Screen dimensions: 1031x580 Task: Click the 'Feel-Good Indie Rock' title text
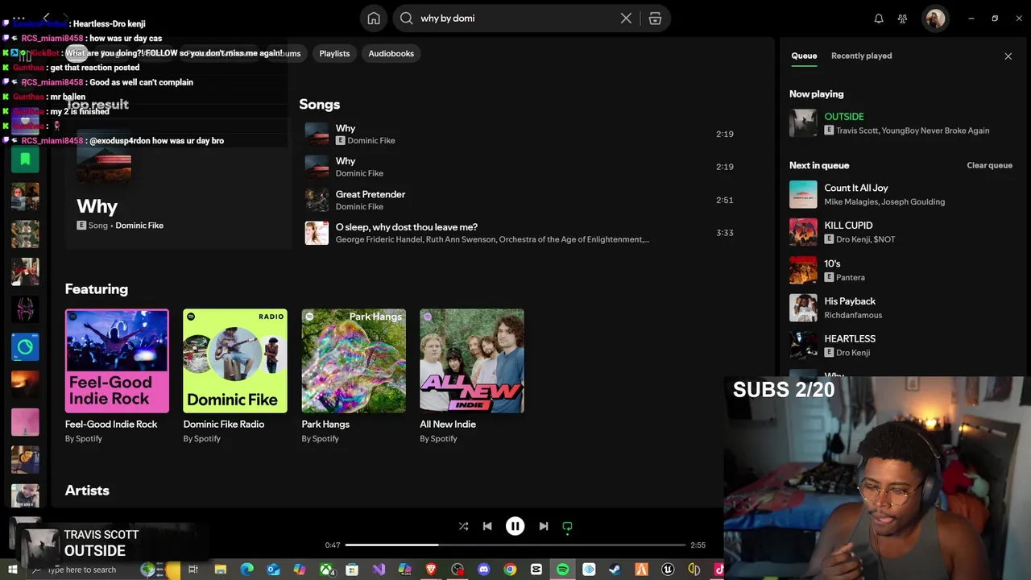[x=111, y=424]
